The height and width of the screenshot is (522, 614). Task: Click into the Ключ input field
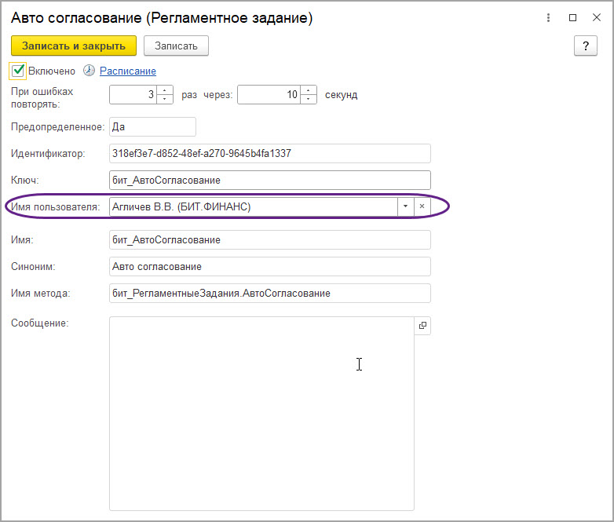[x=269, y=181]
